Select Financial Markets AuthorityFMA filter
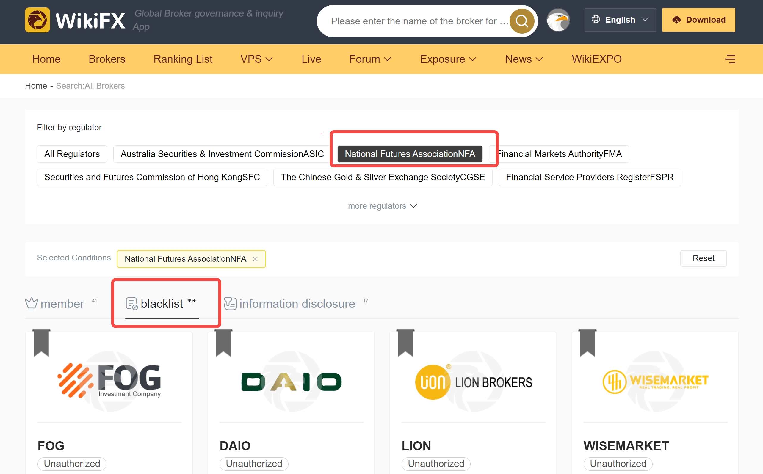The height and width of the screenshot is (474, 763). pos(559,154)
